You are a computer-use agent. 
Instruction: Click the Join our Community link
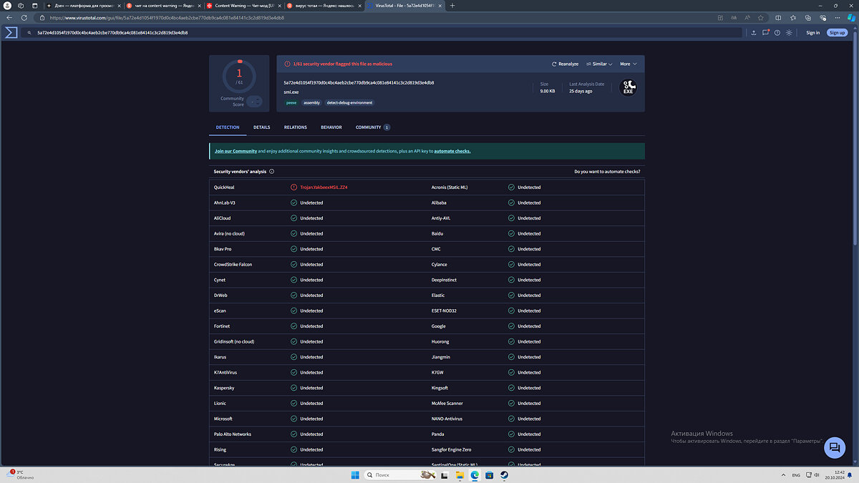click(x=236, y=151)
